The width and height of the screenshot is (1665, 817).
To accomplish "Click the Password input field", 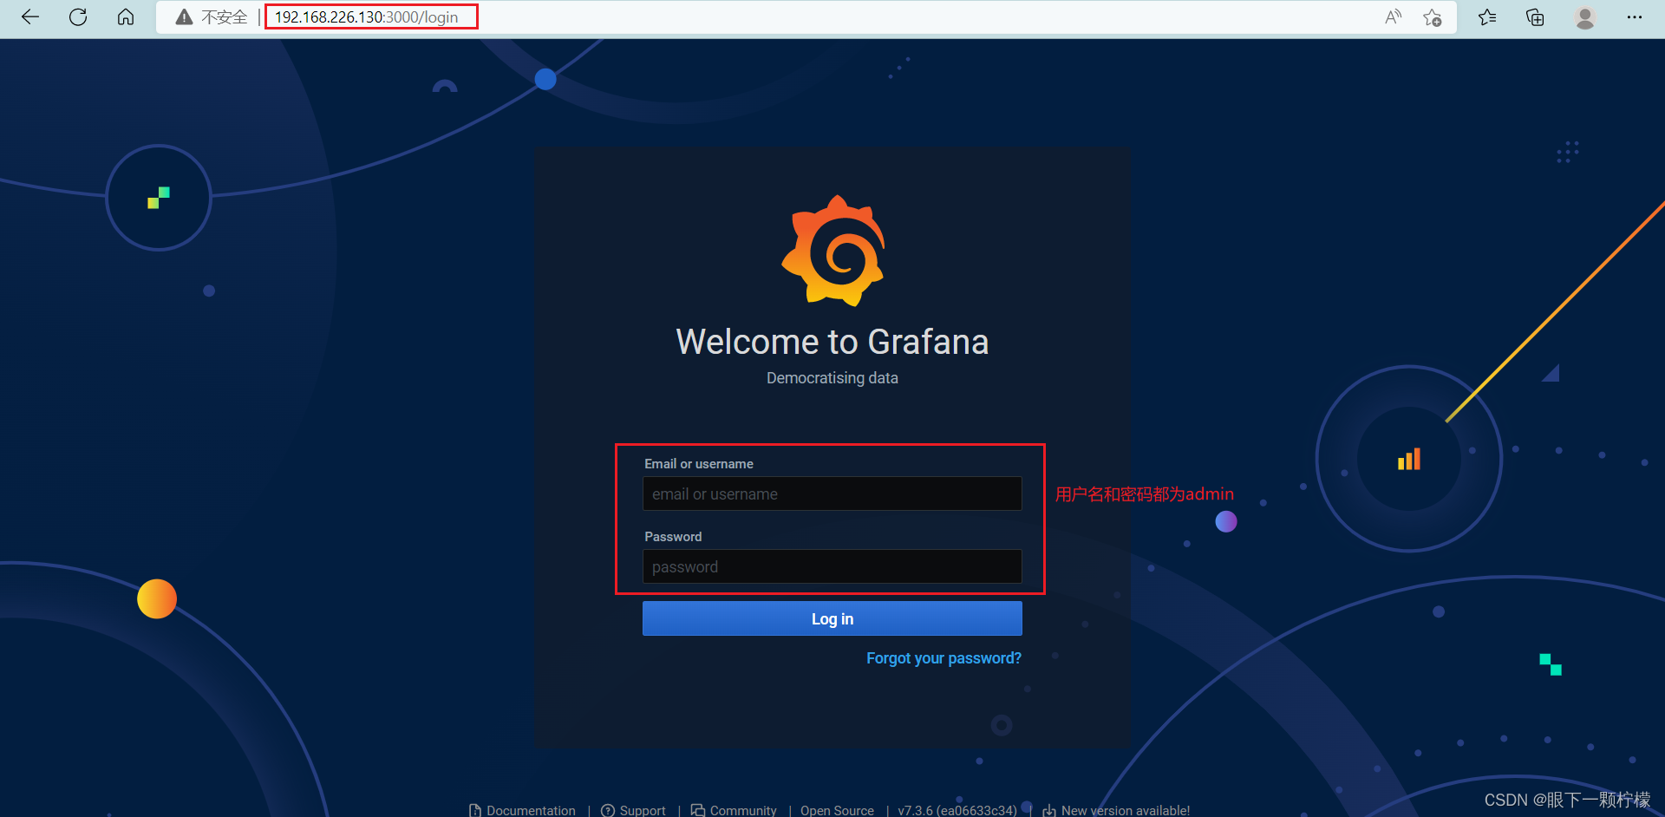I will point(832,566).
